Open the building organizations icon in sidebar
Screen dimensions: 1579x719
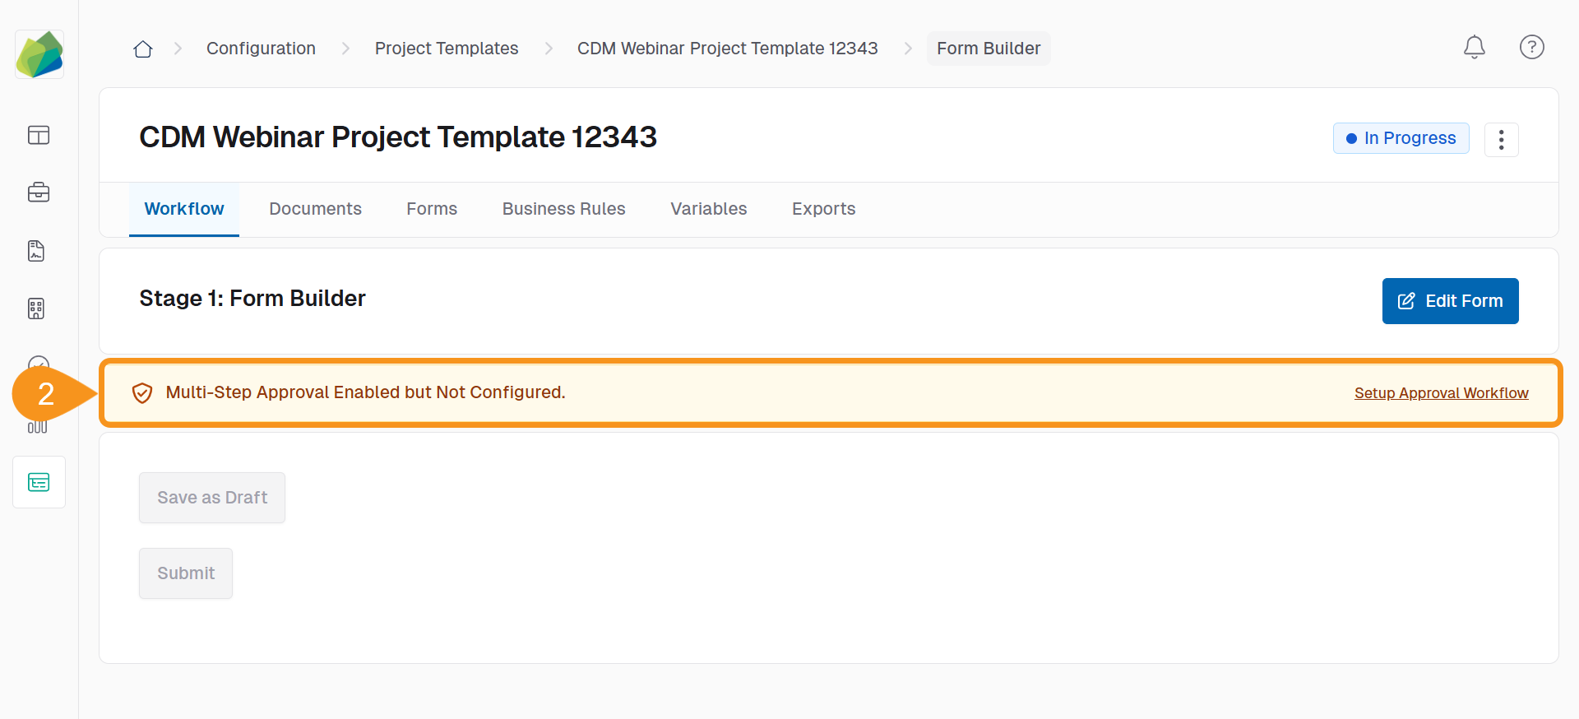[x=36, y=308]
